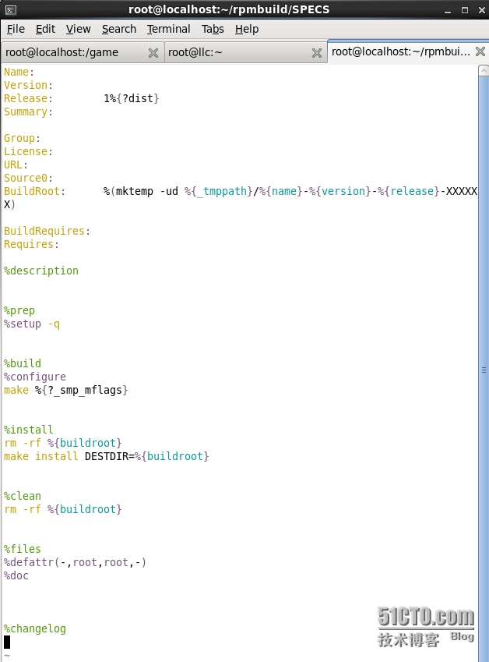Viewport: 489px width, 662px height.
Task: Open the Edit menu
Action: pos(45,29)
